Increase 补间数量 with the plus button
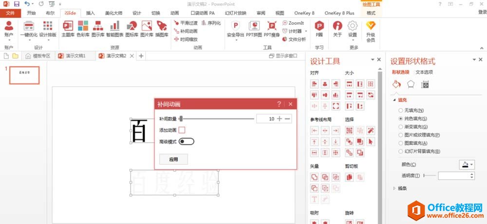 tap(280, 119)
